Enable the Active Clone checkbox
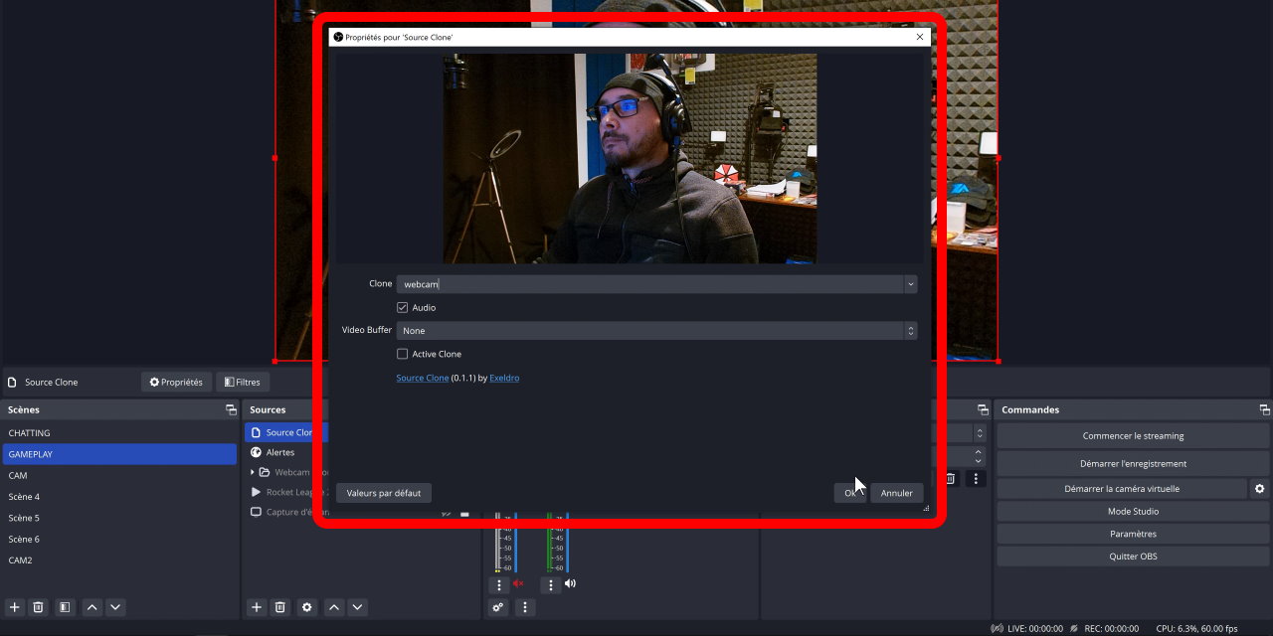1273x636 pixels. point(403,354)
